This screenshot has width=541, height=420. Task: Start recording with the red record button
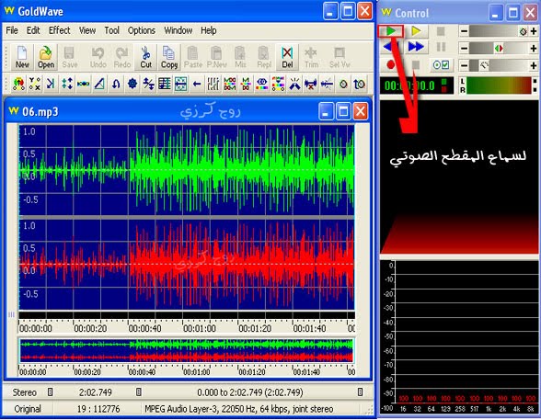(x=390, y=64)
